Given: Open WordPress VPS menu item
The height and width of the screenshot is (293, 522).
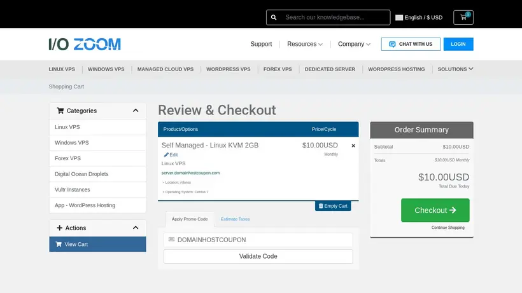Looking at the screenshot, I should tap(228, 69).
